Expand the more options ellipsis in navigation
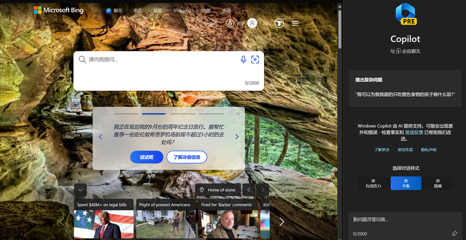This screenshot has height=240, width=466. pyautogui.click(x=245, y=10)
